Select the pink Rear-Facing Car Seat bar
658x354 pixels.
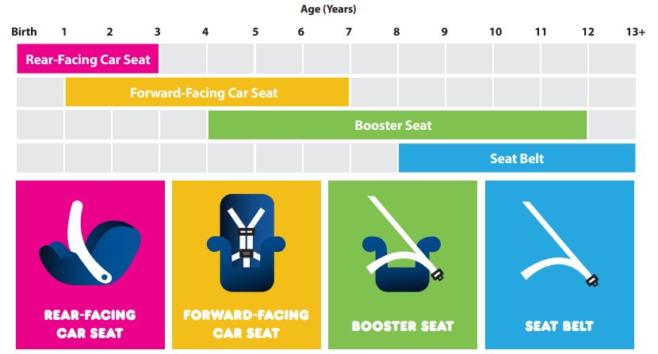(88, 59)
